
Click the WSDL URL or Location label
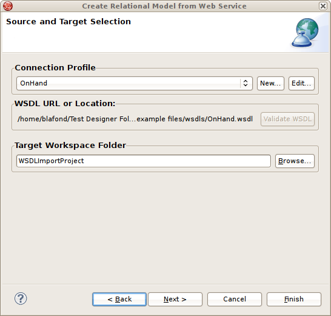pos(65,104)
